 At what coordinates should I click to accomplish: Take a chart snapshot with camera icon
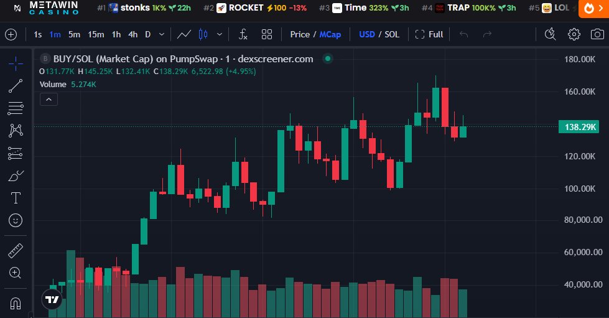tap(597, 34)
